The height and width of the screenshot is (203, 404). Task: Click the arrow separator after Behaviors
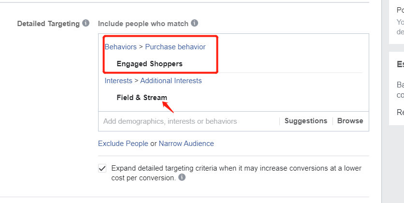coord(141,47)
